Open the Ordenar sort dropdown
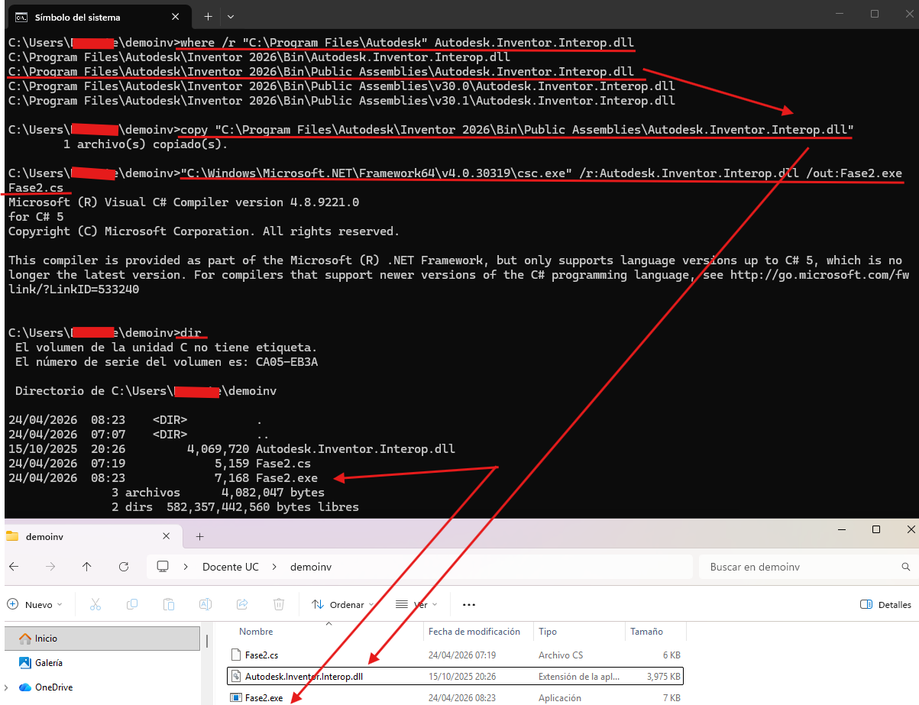Viewport: 919px width, 705px height. coord(342,604)
